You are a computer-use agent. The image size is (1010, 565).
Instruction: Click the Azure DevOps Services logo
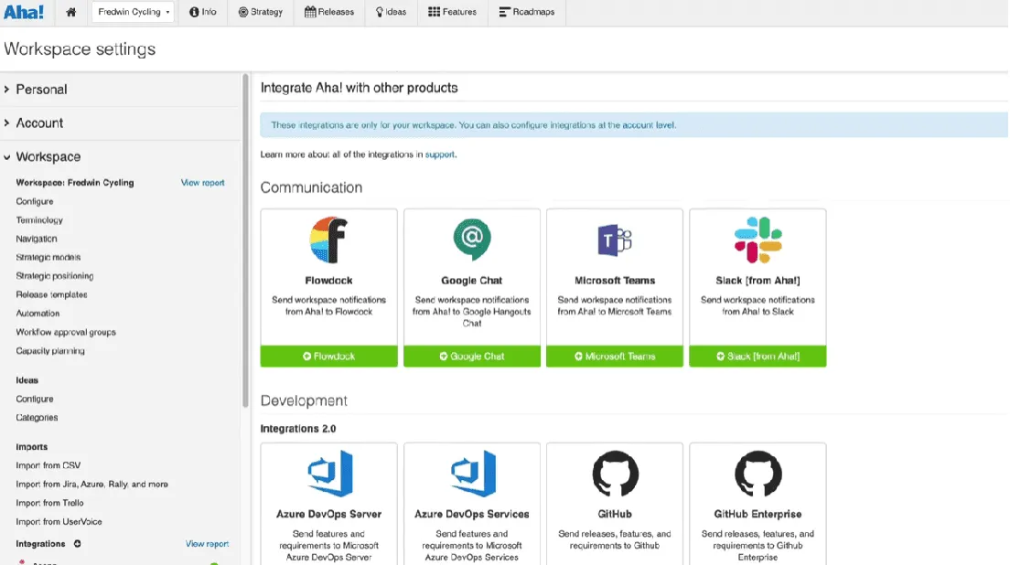pyautogui.click(x=473, y=474)
